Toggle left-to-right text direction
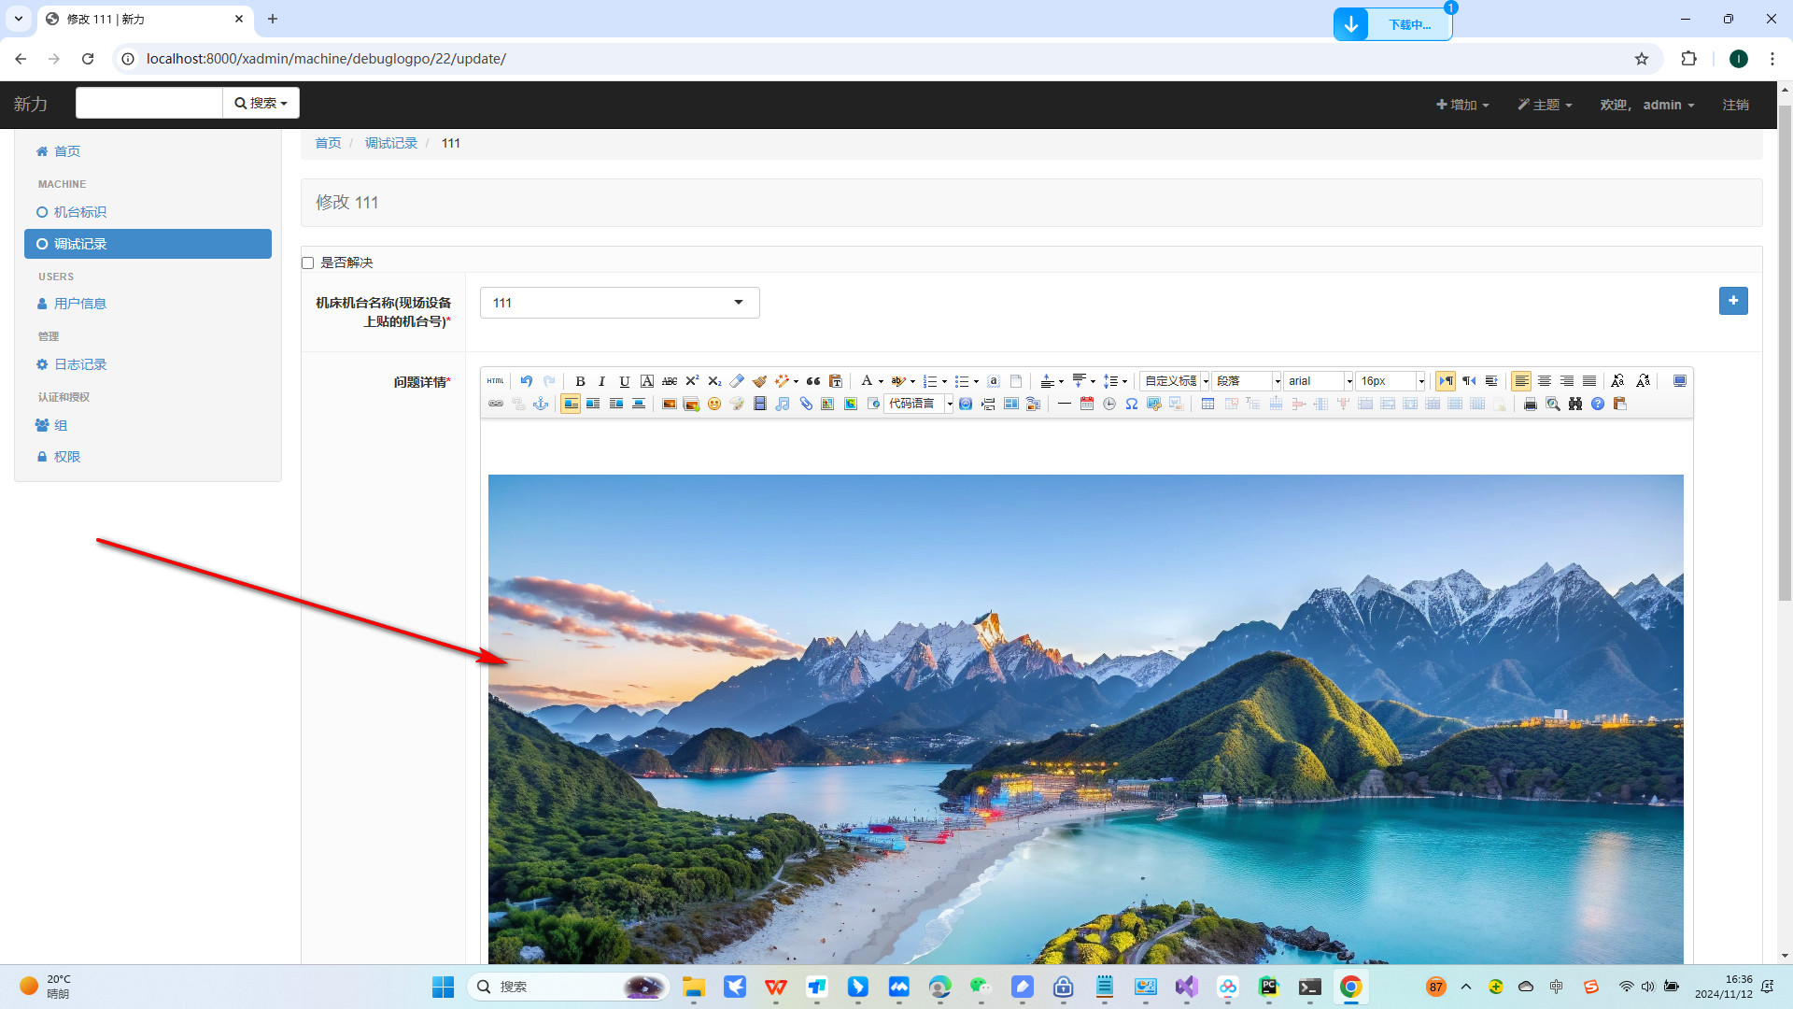This screenshot has height=1009, width=1793. pyautogui.click(x=1446, y=381)
